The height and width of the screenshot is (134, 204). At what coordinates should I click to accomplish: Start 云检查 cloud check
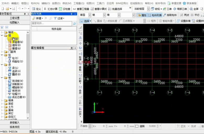64,9
